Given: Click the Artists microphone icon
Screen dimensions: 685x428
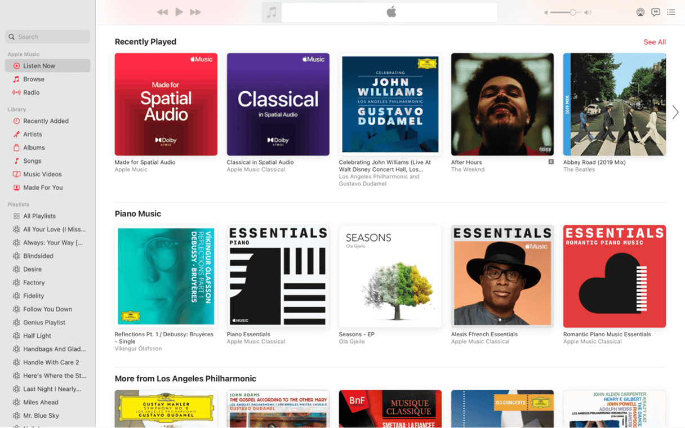Looking at the screenshot, I should pyautogui.click(x=16, y=134).
